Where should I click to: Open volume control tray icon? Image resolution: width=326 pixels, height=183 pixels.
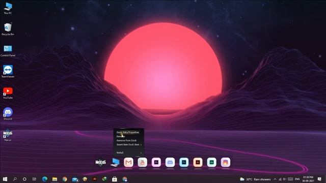284,179
